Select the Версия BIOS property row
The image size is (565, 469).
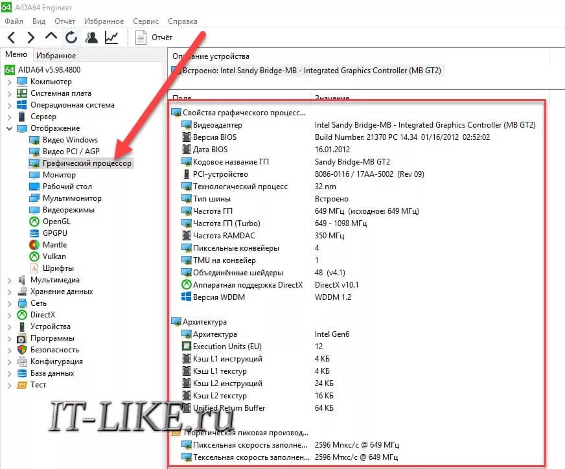pyautogui.click(x=335, y=137)
